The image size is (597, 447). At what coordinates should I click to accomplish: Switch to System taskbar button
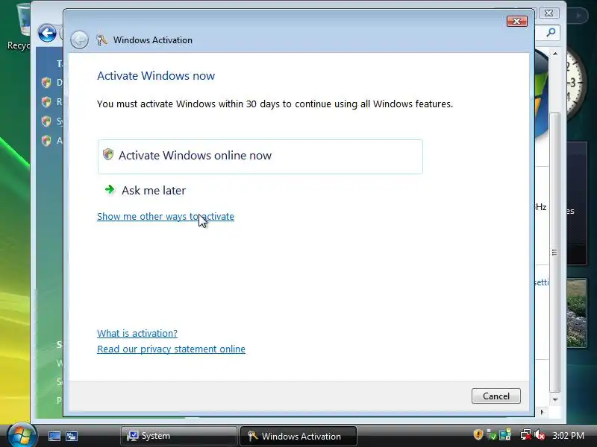(178, 436)
